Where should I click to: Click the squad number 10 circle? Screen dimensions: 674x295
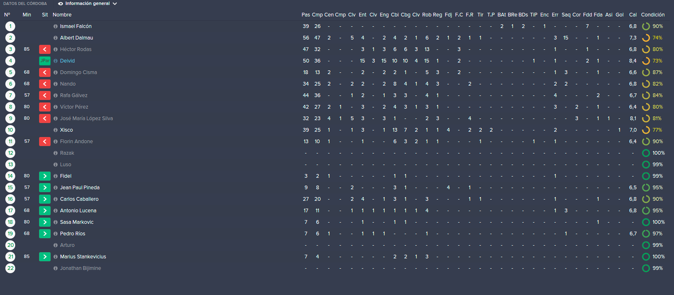point(10,130)
